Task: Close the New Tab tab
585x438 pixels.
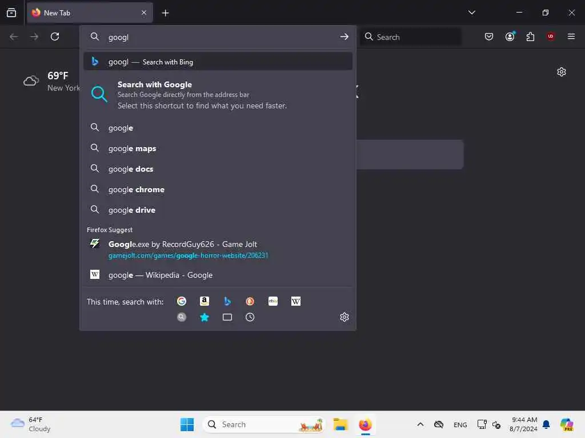Action: point(144,13)
